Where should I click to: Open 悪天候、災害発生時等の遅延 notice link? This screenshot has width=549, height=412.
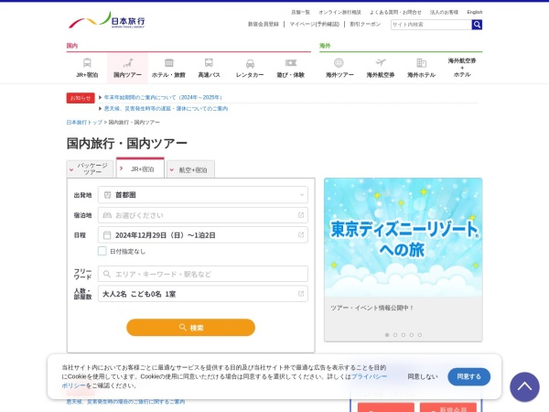[166, 109]
